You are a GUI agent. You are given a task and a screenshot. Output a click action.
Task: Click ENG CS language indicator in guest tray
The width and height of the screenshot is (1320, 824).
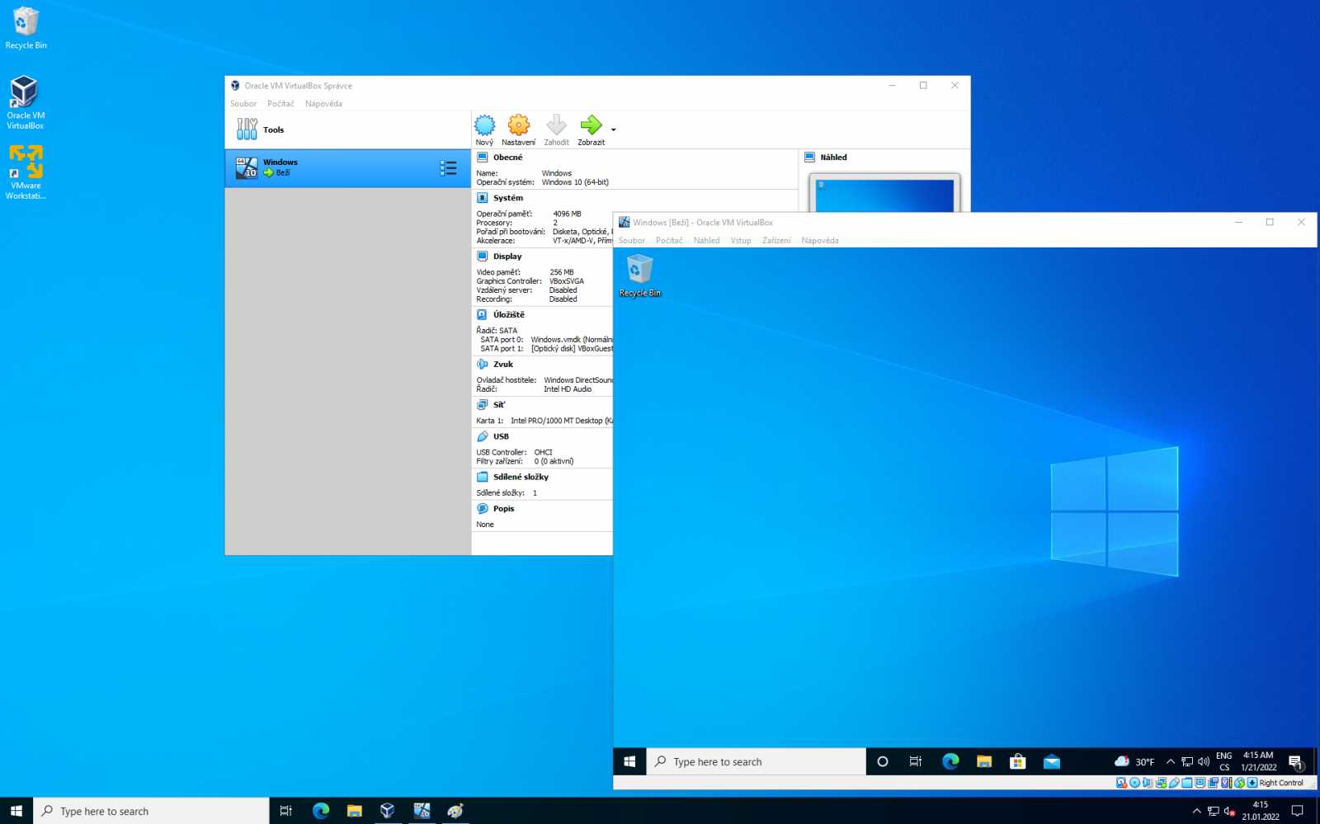1224,761
